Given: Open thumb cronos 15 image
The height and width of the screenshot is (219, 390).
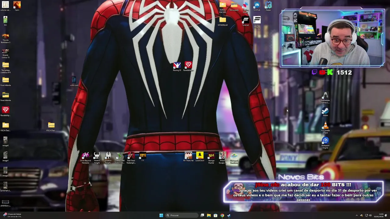Looking at the screenshot, I should point(5,53).
